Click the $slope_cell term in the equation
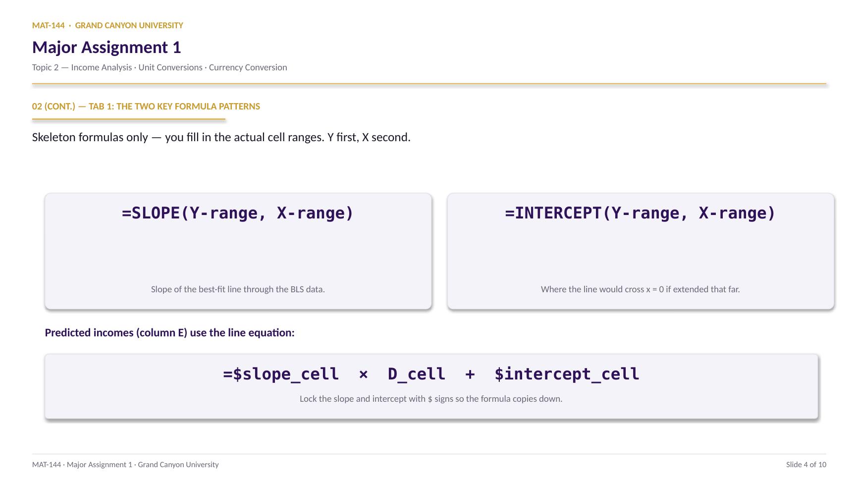The width and height of the screenshot is (859, 483). [x=281, y=374]
